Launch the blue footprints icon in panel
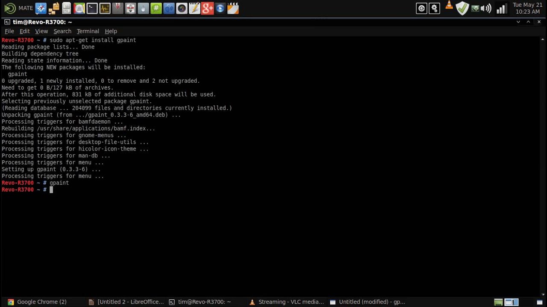Viewport: 547px width, 307px height. (x=169, y=8)
